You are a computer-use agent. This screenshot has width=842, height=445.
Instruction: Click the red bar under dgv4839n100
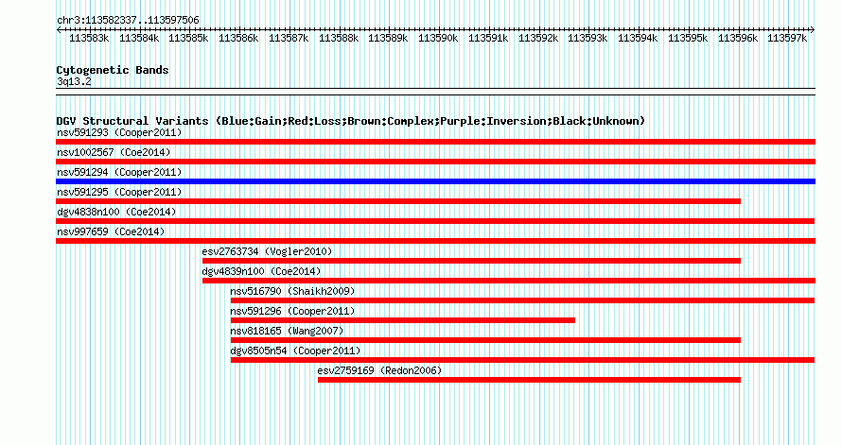coord(509,281)
